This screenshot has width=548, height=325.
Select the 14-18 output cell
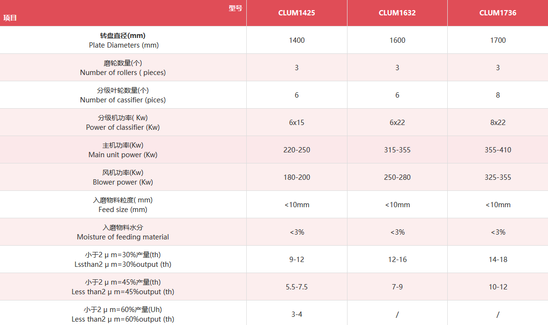coord(498,260)
